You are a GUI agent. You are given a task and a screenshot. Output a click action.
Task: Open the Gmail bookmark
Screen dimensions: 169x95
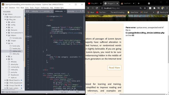click(x=144, y=12)
